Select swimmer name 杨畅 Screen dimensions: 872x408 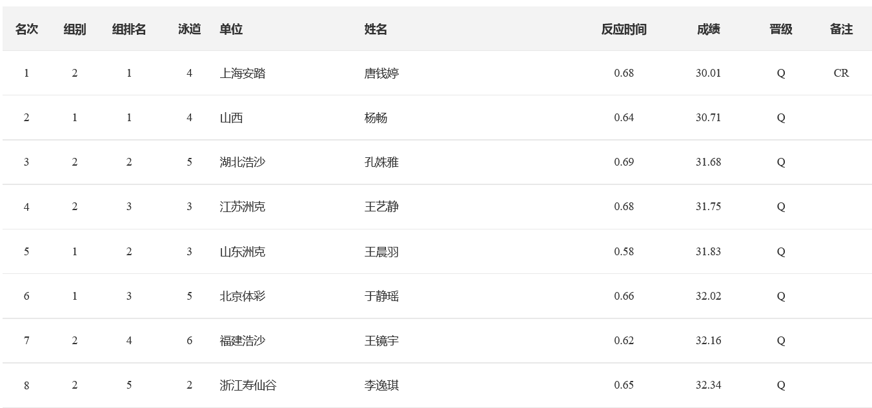[x=376, y=118]
